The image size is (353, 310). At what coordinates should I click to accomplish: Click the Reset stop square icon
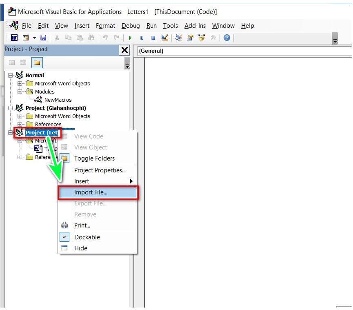point(153,38)
